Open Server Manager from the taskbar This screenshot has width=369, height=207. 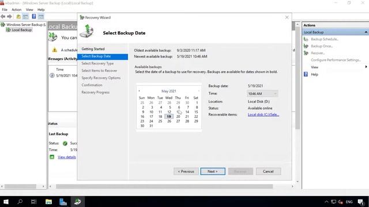pyautogui.click(x=63, y=202)
